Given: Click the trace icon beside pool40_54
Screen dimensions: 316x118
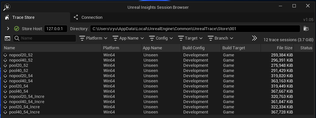Looking at the screenshot, I should (x=6, y=91).
